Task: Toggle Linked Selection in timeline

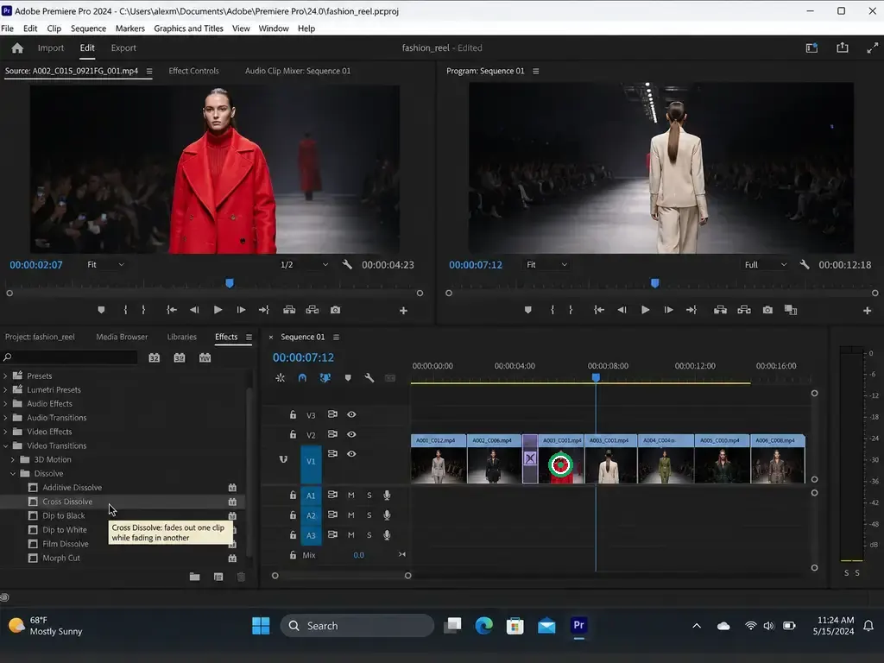Action: (325, 378)
